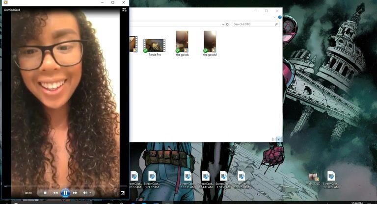Viewport: 377px width, 204px height.
Task: Toggle full-screen view in player corner
Action: tap(122, 193)
